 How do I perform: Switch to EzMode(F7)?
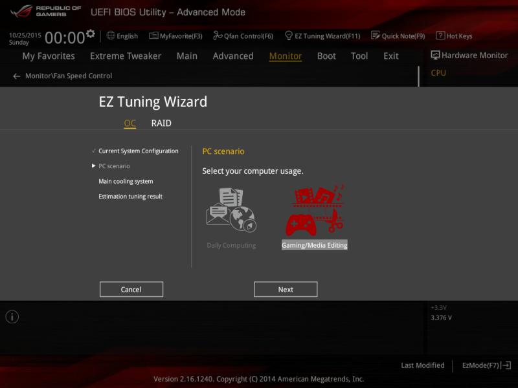[x=486, y=365]
